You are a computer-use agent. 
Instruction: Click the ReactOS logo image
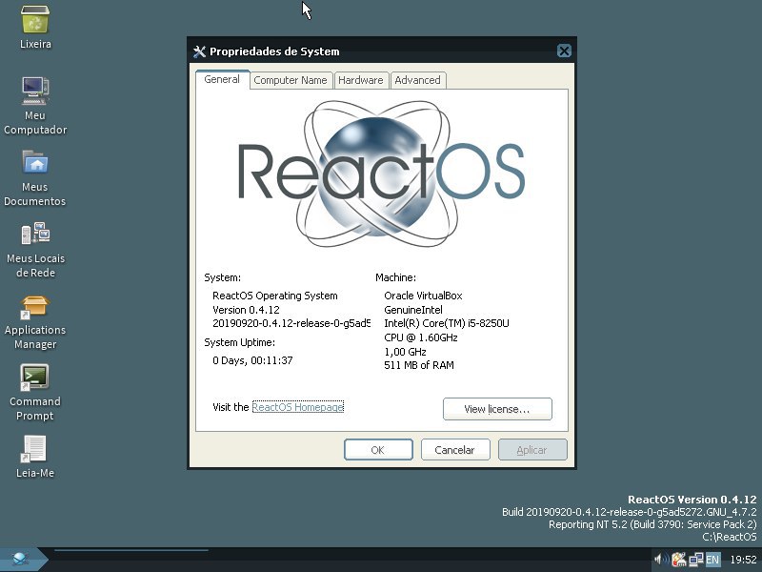click(x=381, y=174)
